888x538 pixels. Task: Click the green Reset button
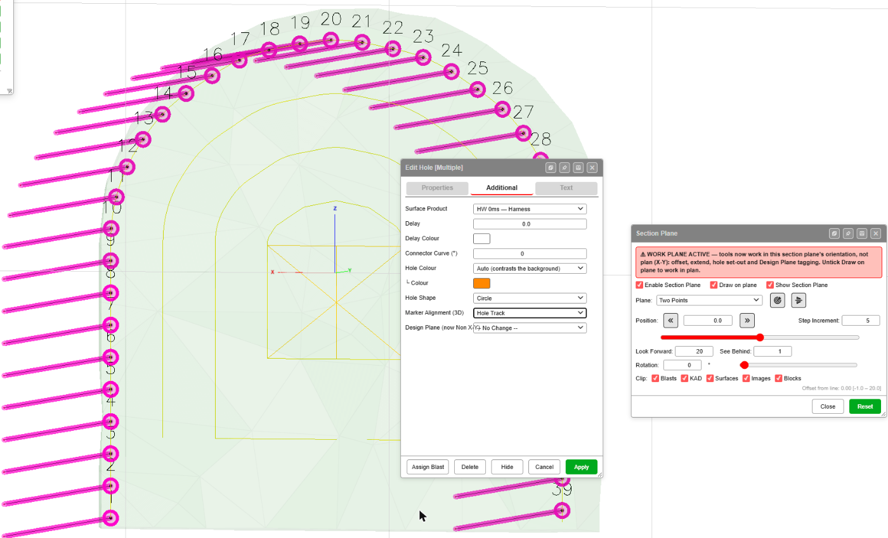(865, 407)
